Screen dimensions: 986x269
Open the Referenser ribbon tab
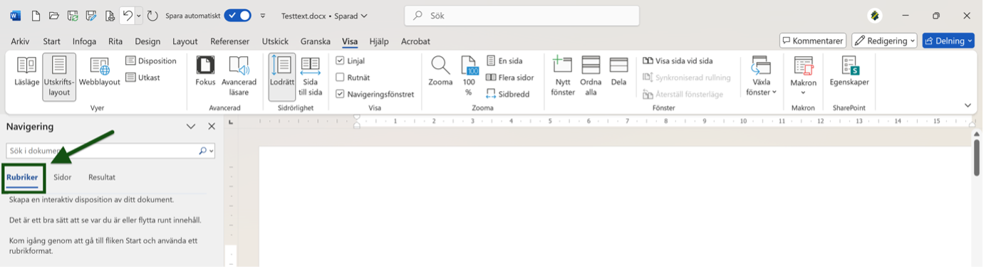pyautogui.click(x=229, y=41)
